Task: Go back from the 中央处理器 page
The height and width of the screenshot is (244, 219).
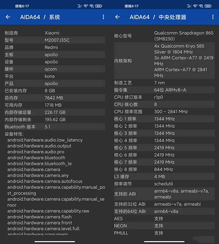Action: point(117,17)
